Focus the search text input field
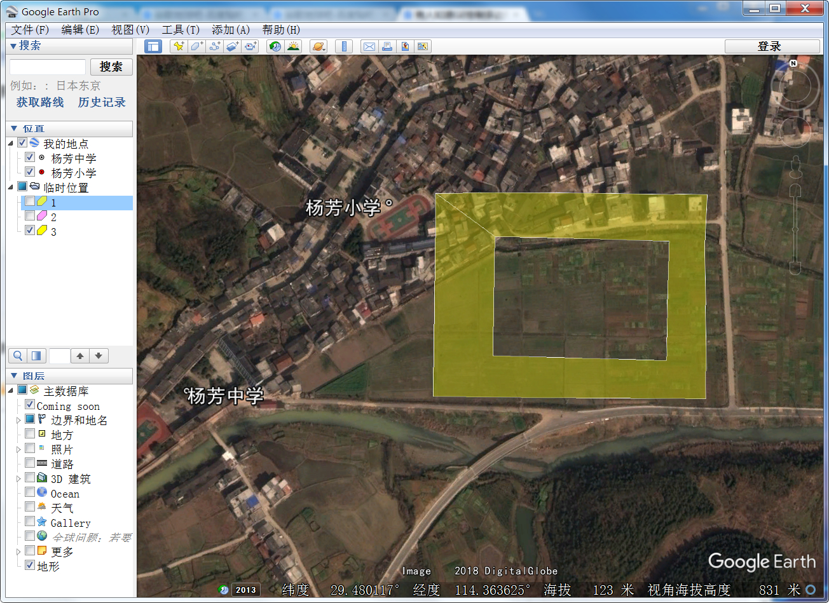 click(48, 67)
